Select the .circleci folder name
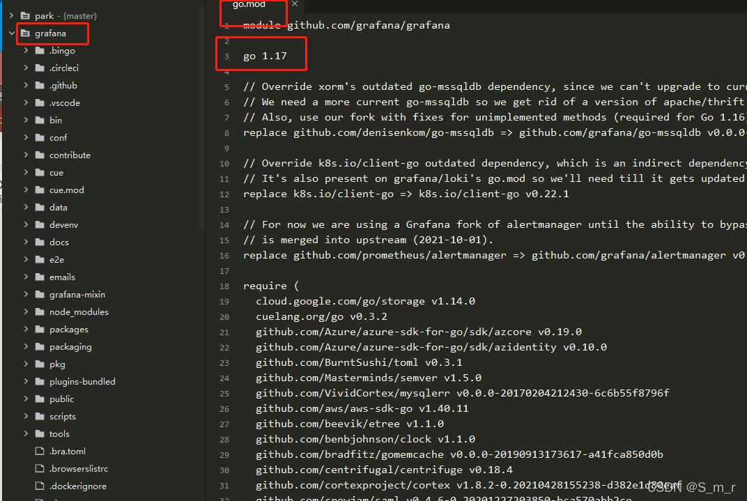This screenshot has width=747, height=501. [x=64, y=68]
